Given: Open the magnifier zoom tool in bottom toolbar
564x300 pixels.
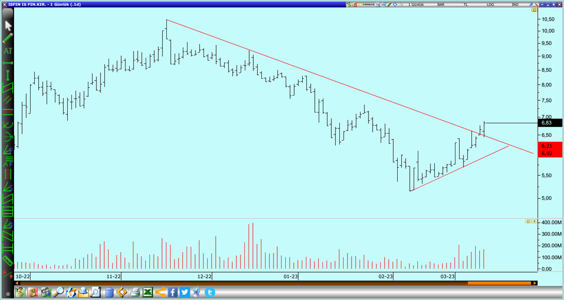Looking at the screenshot, I should [58, 293].
